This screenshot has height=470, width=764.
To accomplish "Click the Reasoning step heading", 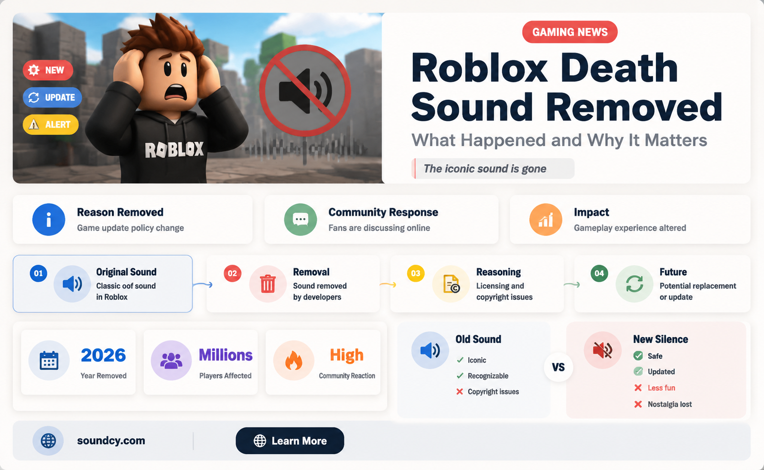I will 498,272.
